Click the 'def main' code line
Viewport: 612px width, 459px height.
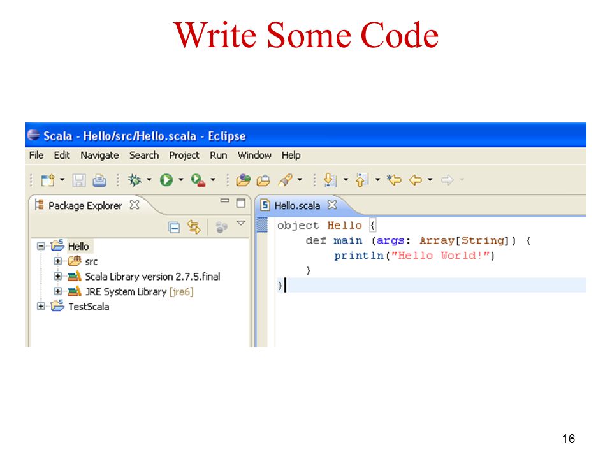pos(418,241)
